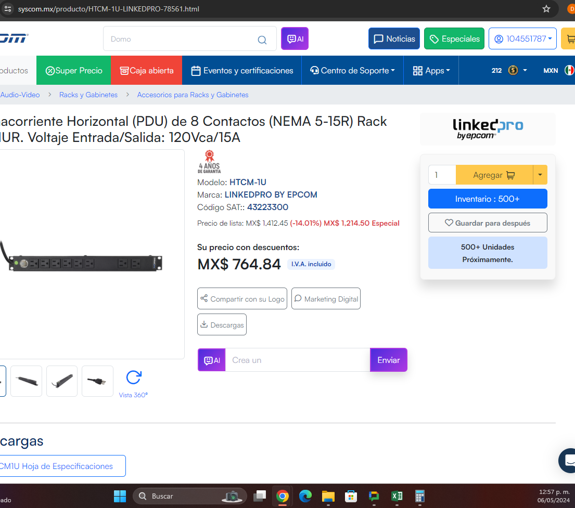The image size is (575, 508).
Task: Click the search magnifier icon in the search box
Action: tap(262, 40)
